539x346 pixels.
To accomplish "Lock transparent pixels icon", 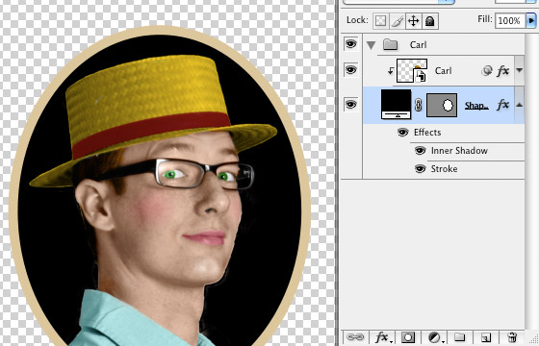I will (x=380, y=21).
